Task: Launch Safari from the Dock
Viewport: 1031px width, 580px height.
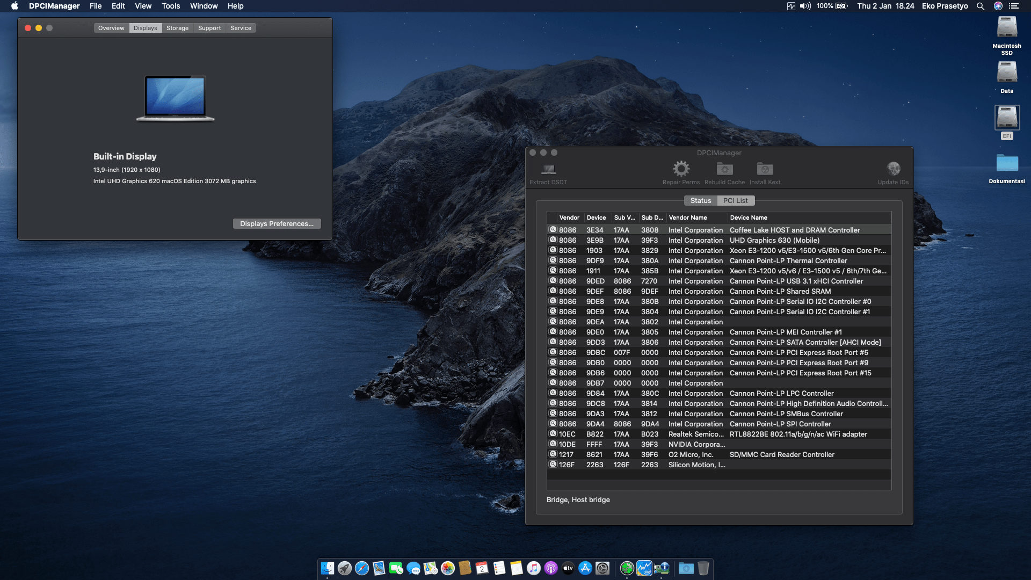Action: [x=362, y=568]
